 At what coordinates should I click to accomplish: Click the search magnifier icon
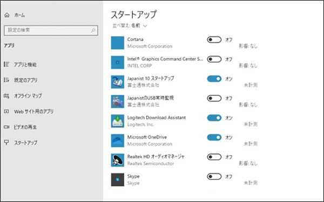pyautogui.click(x=93, y=30)
